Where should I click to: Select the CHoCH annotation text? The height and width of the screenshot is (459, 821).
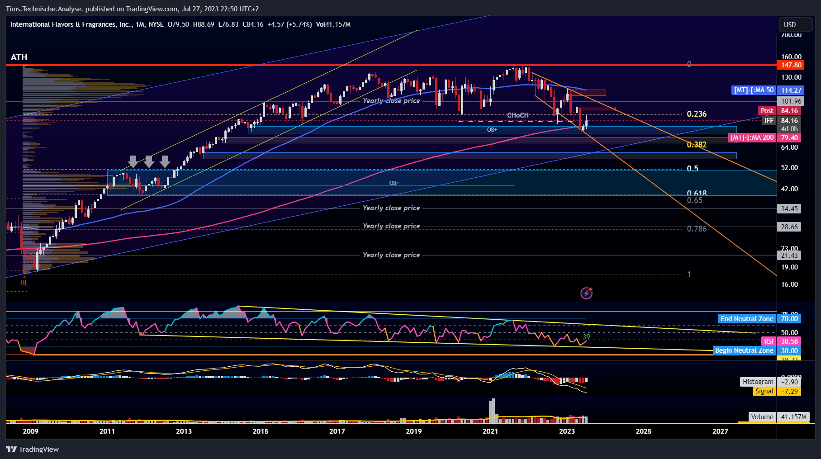[x=517, y=115]
